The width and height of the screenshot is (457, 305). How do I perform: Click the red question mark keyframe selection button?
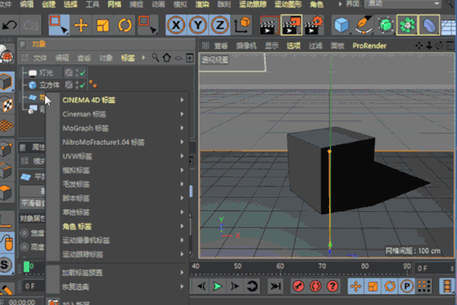333,286
